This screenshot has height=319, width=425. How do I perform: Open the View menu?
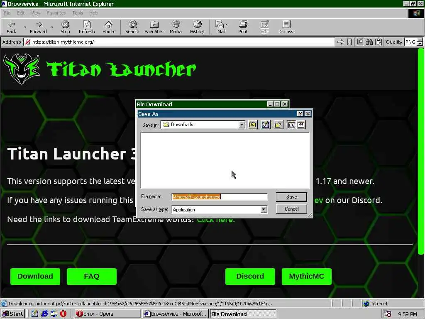(36, 13)
